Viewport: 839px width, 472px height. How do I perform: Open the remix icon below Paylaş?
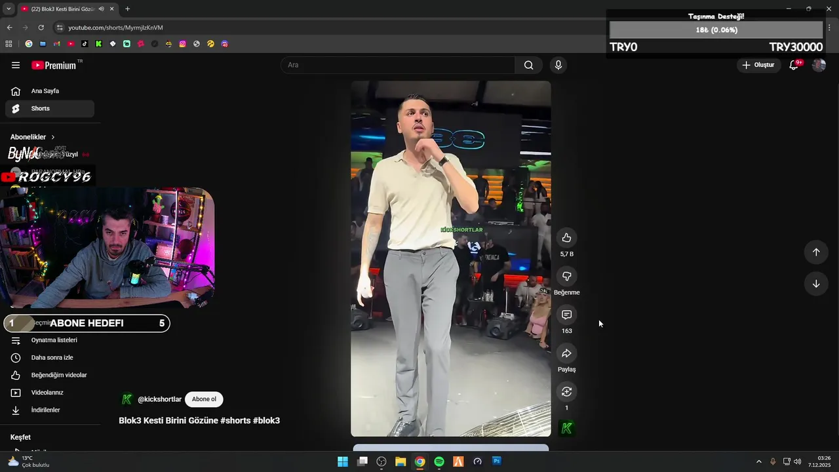tap(567, 391)
